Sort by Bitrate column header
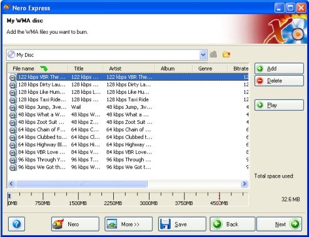 238,69
